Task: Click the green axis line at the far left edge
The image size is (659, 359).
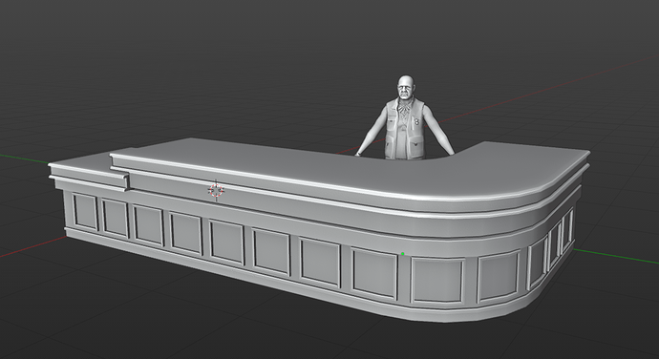Action: [23, 158]
